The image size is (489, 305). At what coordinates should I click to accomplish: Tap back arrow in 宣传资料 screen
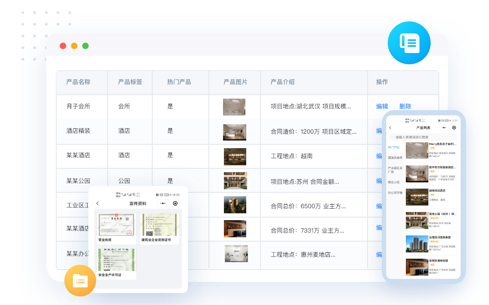tap(97, 203)
